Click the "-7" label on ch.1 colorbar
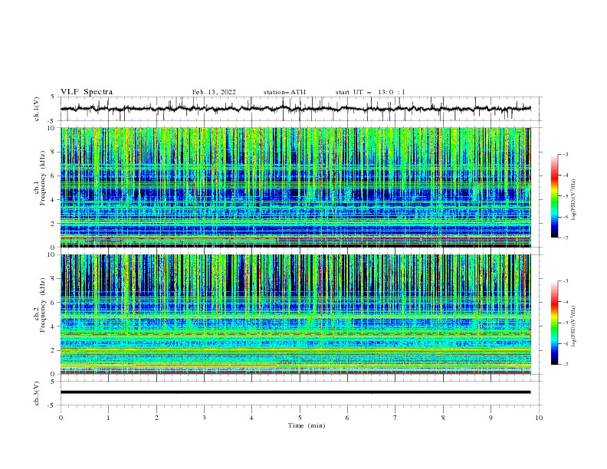The height and width of the screenshot is (469, 607). (x=566, y=238)
